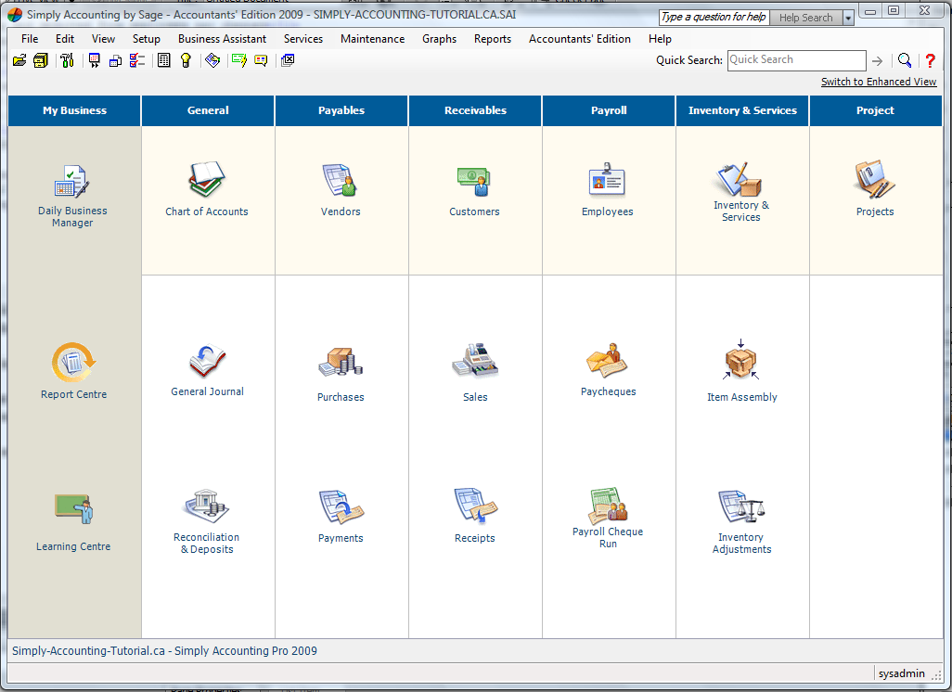This screenshot has width=952, height=692.
Task: Click the Switch to Enhanced View link
Action: click(x=879, y=82)
